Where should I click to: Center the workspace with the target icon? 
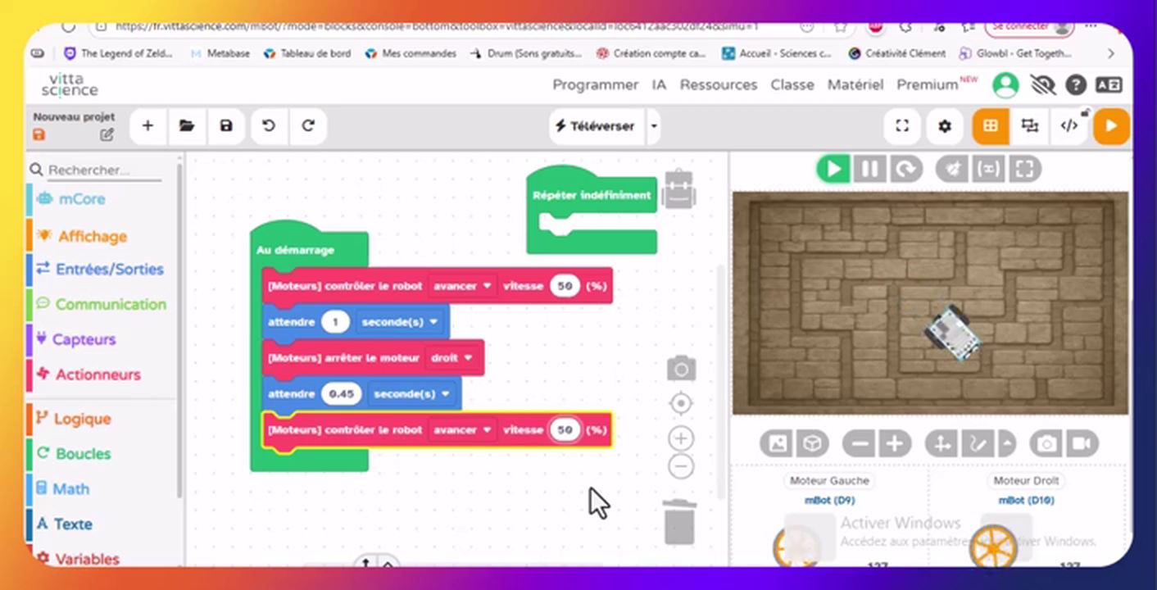tap(680, 404)
